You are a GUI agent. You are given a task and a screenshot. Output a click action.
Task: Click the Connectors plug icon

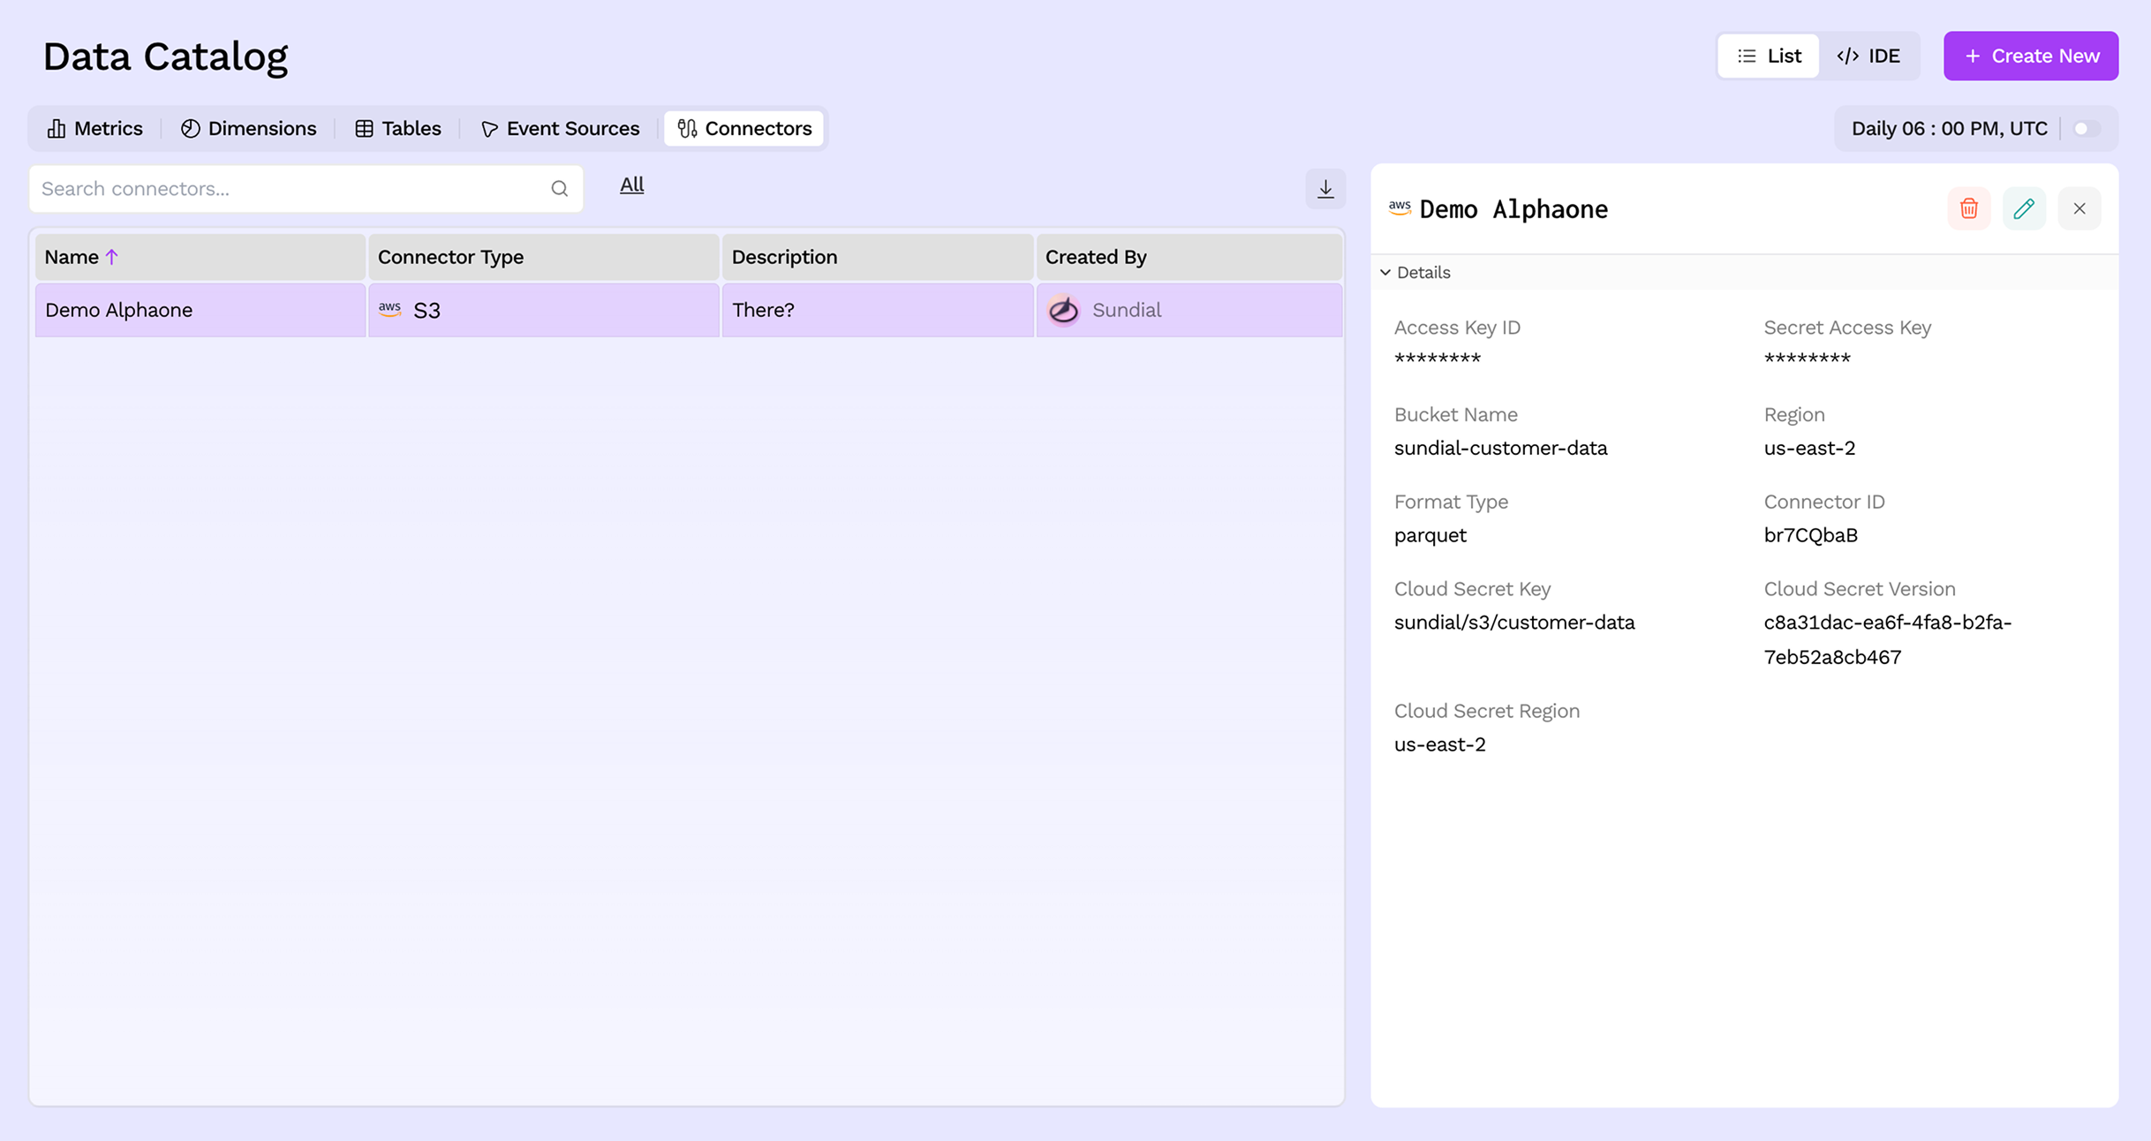click(x=687, y=128)
